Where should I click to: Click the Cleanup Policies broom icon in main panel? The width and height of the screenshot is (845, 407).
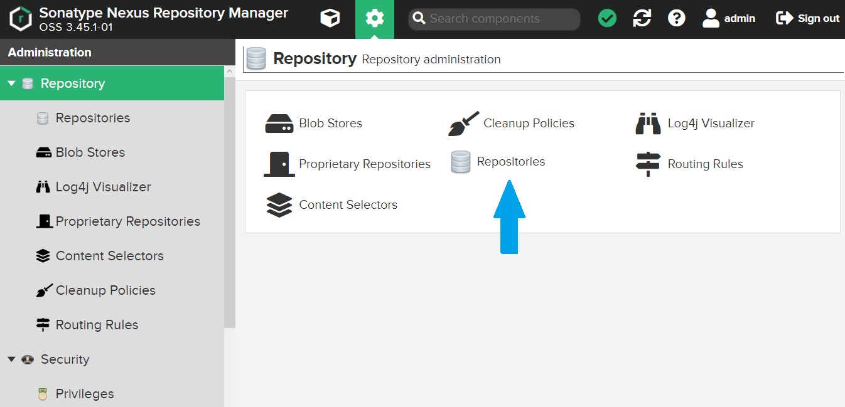click(463, 124)
